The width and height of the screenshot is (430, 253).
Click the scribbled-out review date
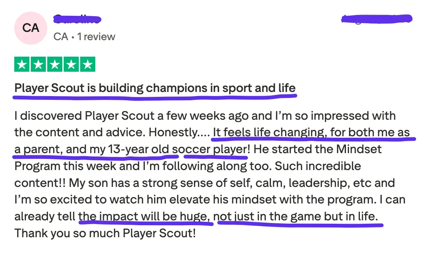point(377,19)
